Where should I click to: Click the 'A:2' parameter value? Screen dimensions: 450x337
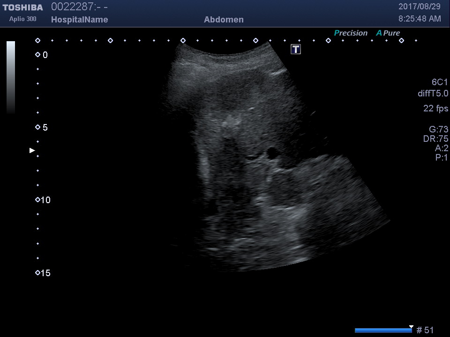click(442, 148)
